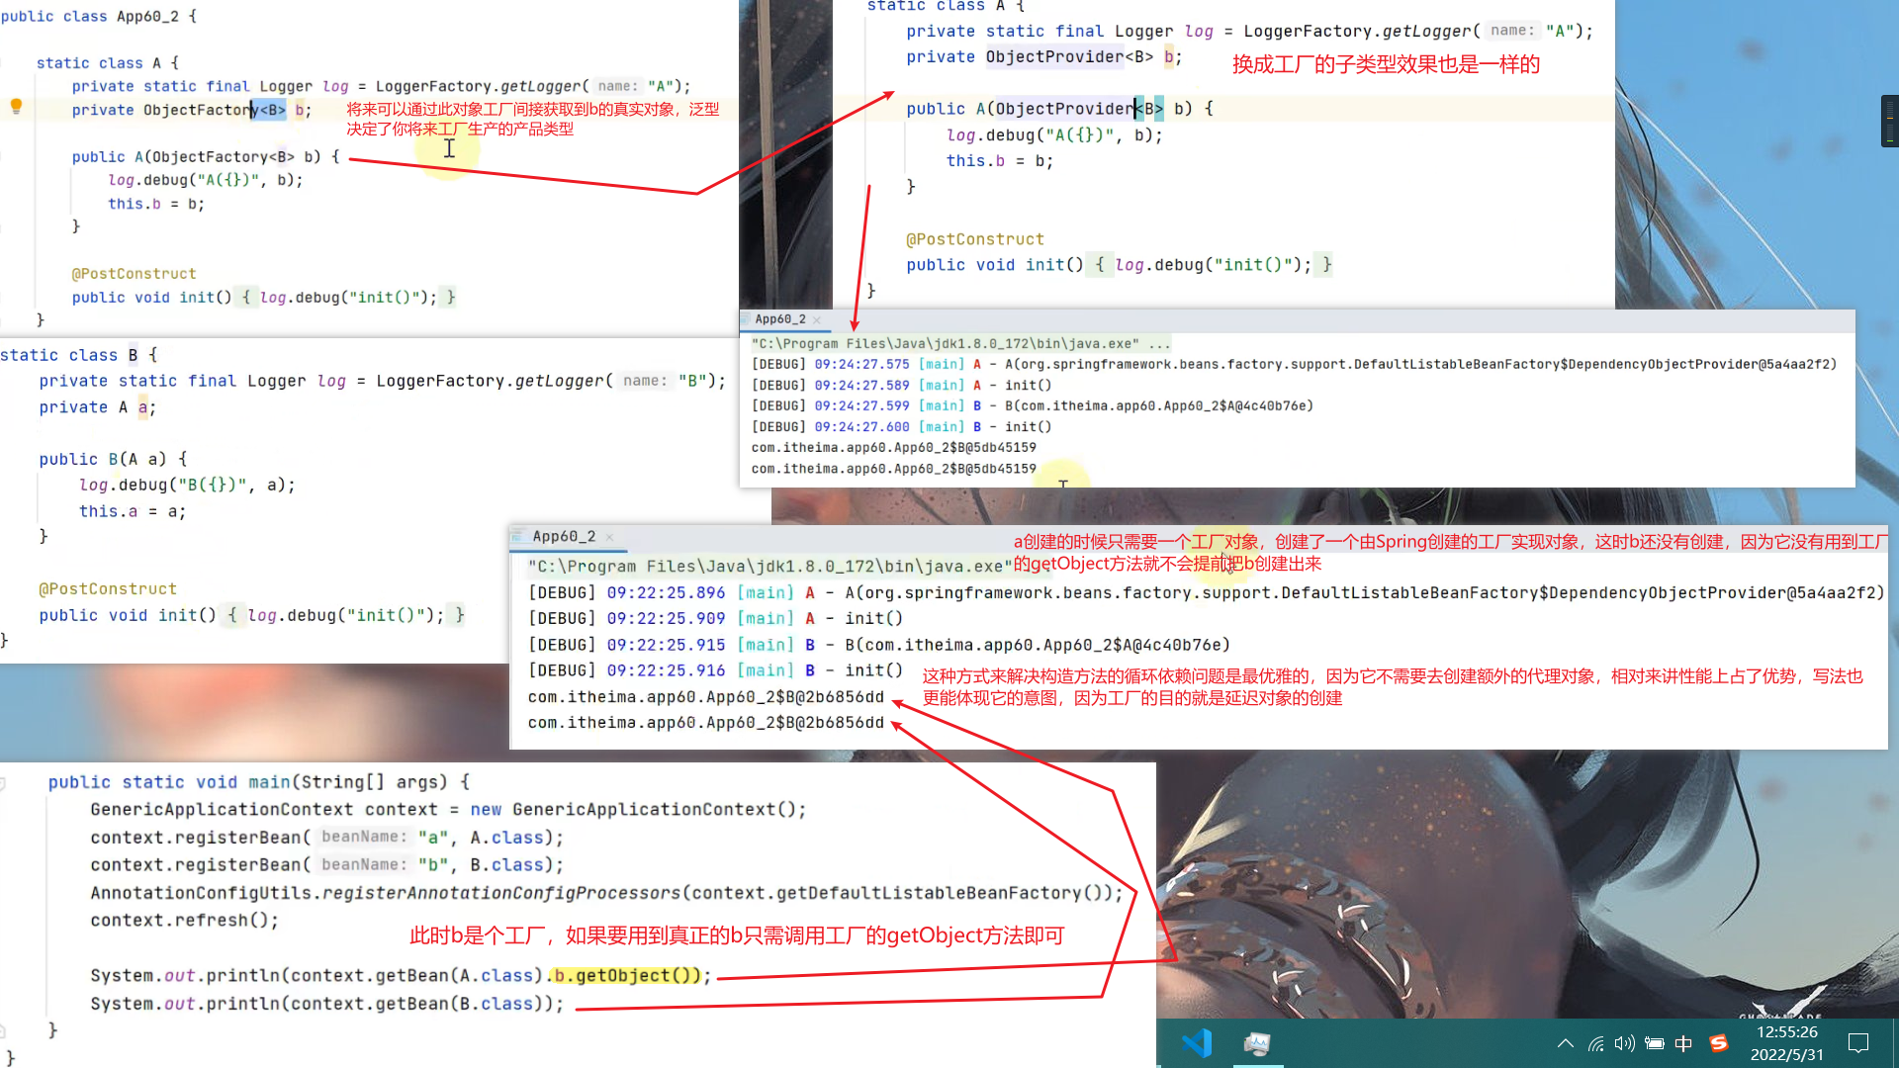Open the resource monitor taskbar app
This screenshot has width=1899, height=1068.
pos(1257,1043)
